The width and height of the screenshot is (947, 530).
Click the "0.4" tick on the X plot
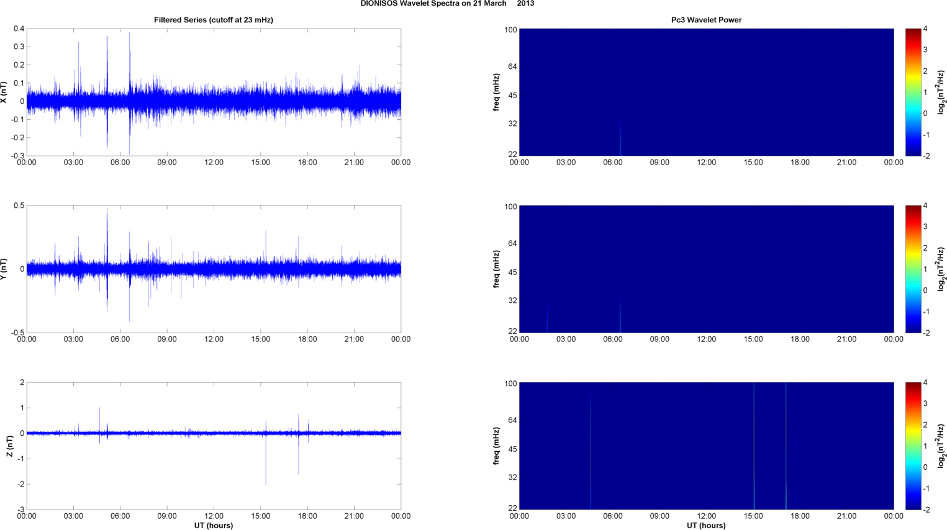(19, 29)
